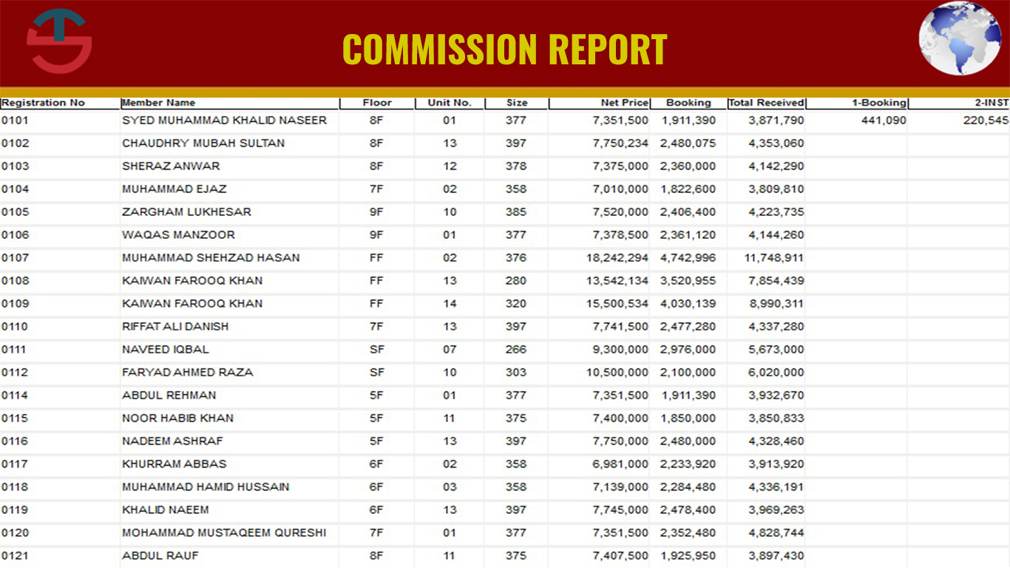Image resolution: width=1010 pixels, height=568 pixels.
Task: Click the Size column header
Action: [x=517, y=103]
